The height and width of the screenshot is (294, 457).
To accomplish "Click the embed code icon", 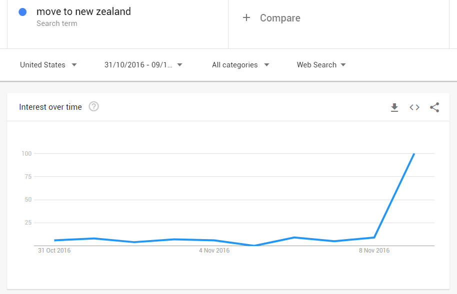I will tap(414, 107).
